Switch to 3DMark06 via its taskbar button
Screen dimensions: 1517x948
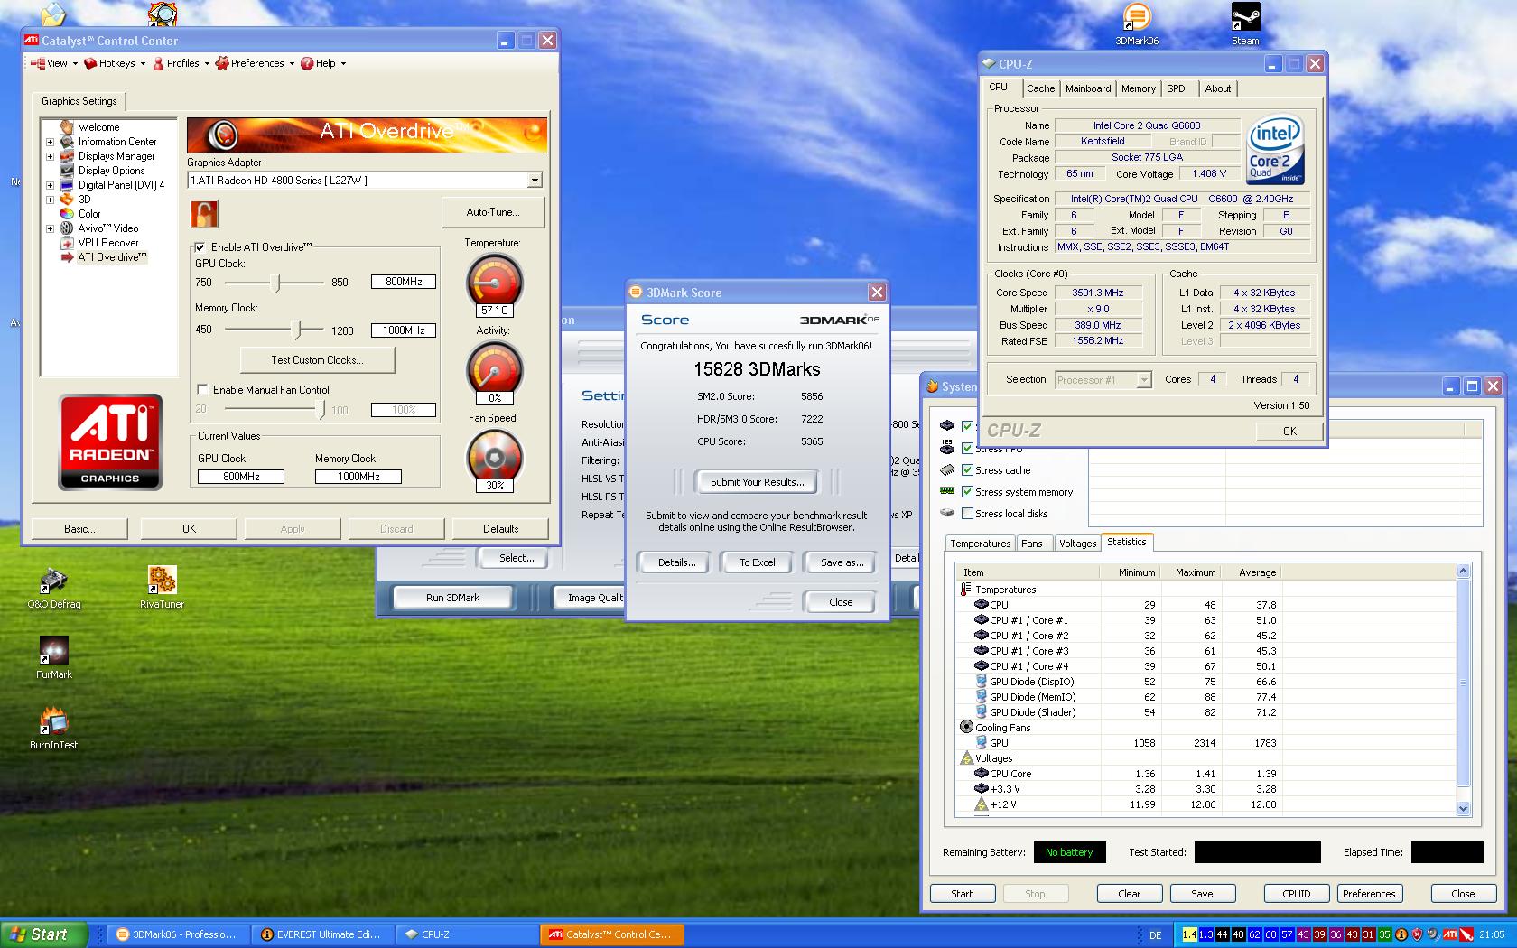[x=178, y=934]
